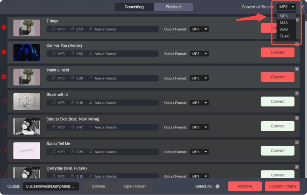The height and width of the screenshot is (195, 307).
Task: Check the Side to Side checkbox
Action: point(4,126)
